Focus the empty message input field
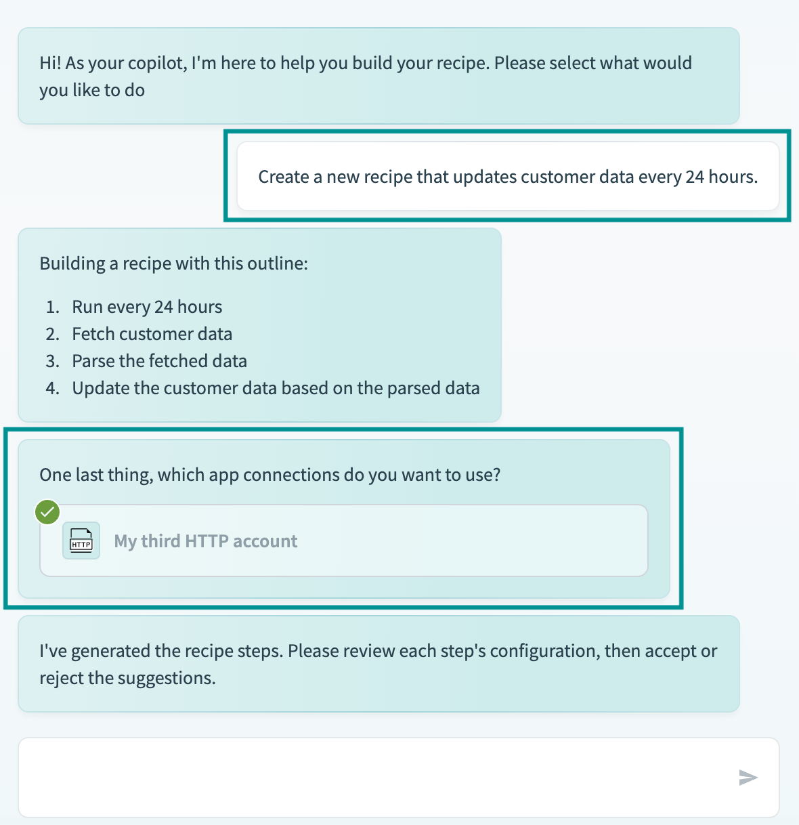The image size is (799, 825). 372,777
